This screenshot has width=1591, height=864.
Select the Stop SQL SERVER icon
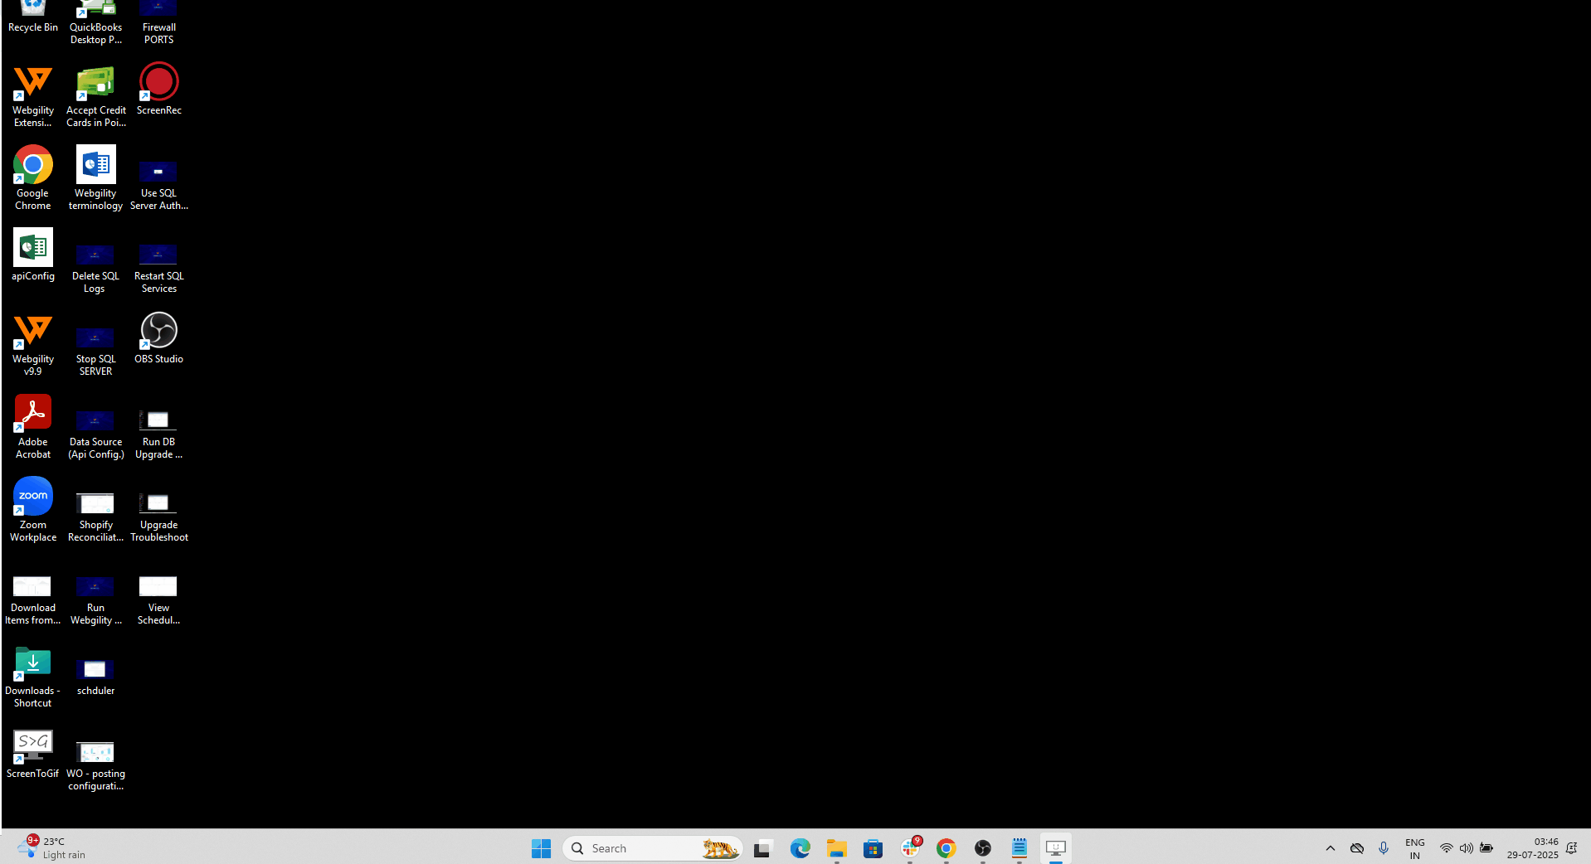coord(95,351)
